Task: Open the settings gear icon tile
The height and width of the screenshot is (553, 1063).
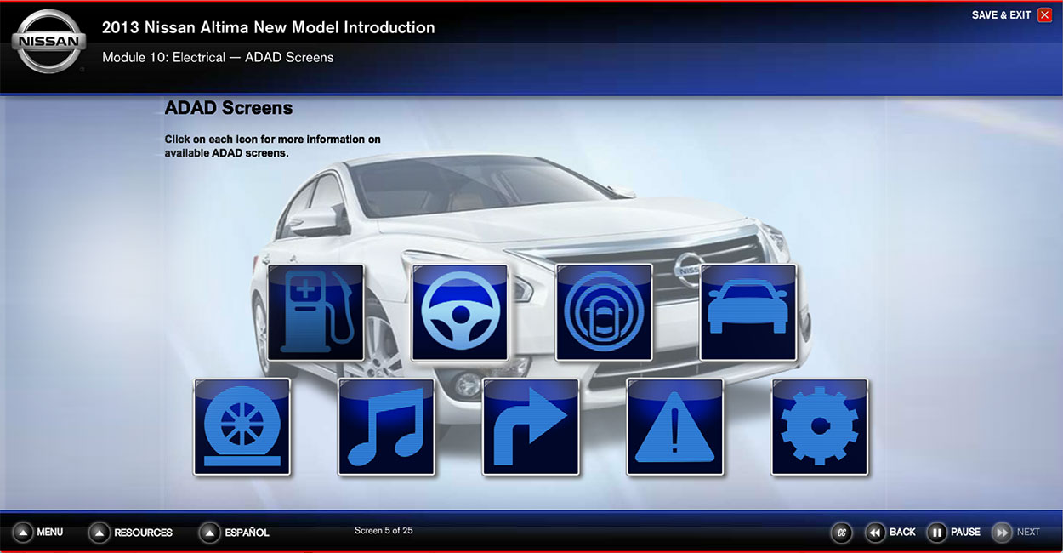Action: pyautogui.click(x=820, y=426)
